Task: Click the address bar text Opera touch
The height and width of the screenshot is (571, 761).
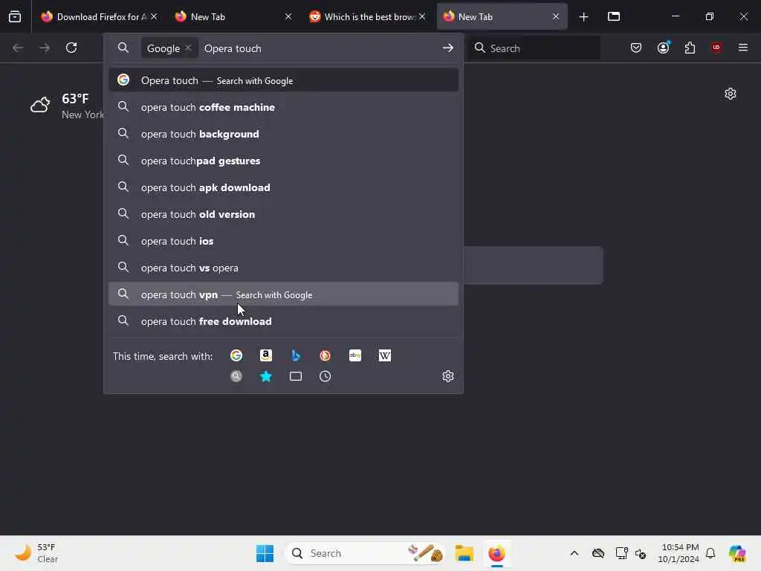Action: [x=233, y=48]
